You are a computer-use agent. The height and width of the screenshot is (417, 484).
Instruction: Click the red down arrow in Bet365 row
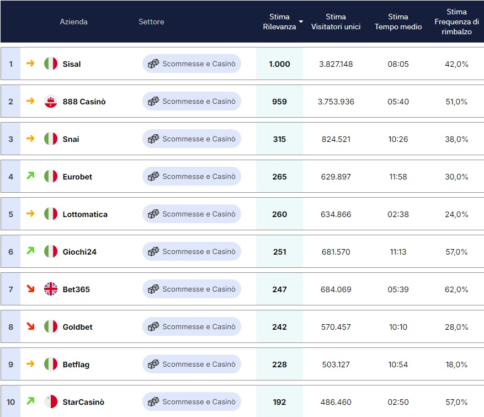click(30, 288)
